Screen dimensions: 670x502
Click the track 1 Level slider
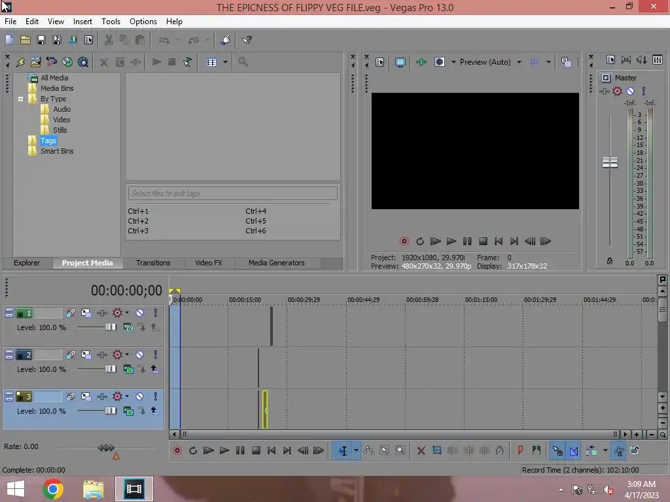(110, 327)
